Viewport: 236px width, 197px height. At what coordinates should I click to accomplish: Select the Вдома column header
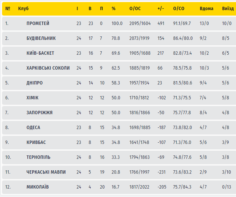(206, 9)
